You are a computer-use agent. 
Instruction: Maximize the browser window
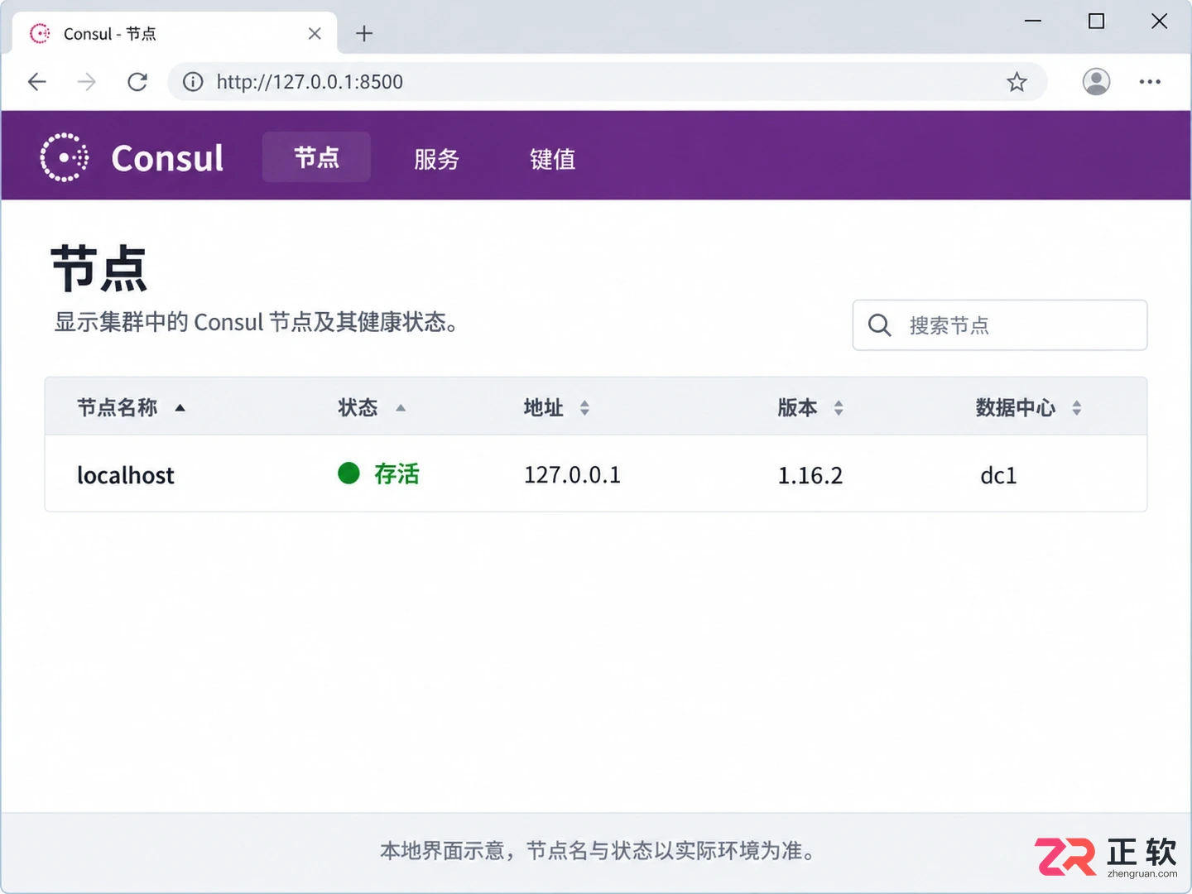(1096, 21)
